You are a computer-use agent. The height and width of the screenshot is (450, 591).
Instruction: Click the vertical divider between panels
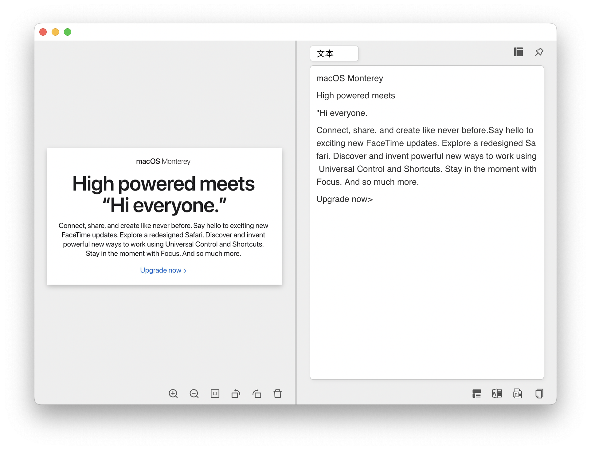coord(296,221)
